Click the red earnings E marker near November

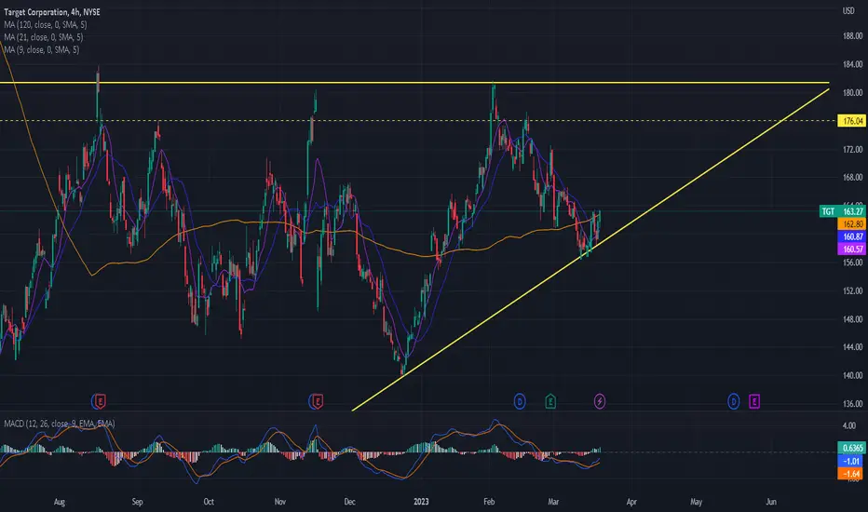click(316, 400)
